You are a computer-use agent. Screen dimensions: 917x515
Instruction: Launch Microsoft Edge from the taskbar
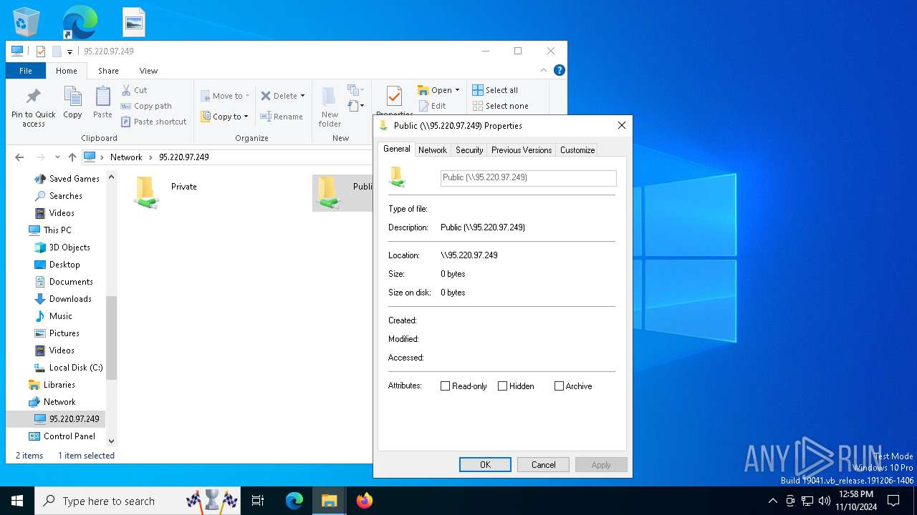[x=294, y=501]
